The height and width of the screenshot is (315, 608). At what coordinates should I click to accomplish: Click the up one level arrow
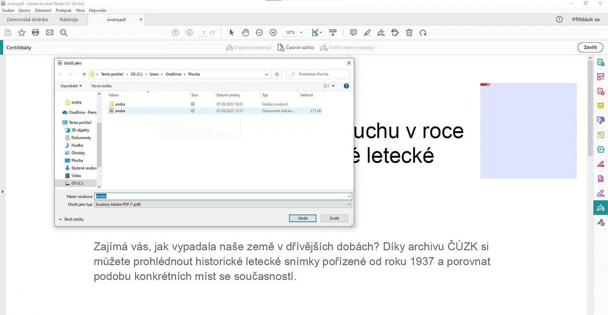[84, 74]
